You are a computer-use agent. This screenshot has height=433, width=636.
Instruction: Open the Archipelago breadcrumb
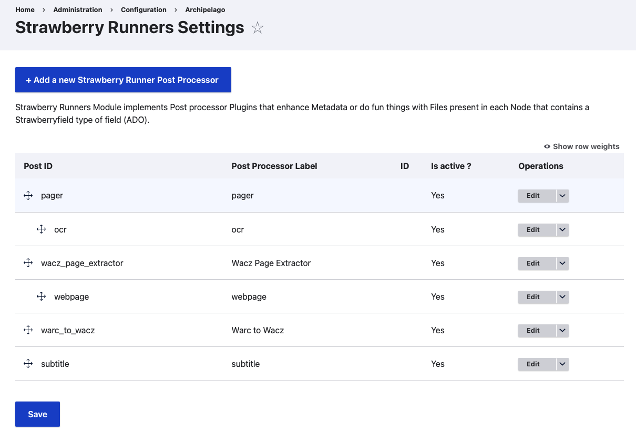(206, 9)
